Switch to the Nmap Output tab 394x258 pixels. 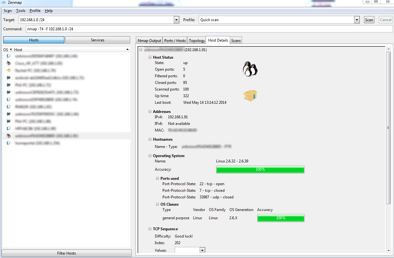149,41
